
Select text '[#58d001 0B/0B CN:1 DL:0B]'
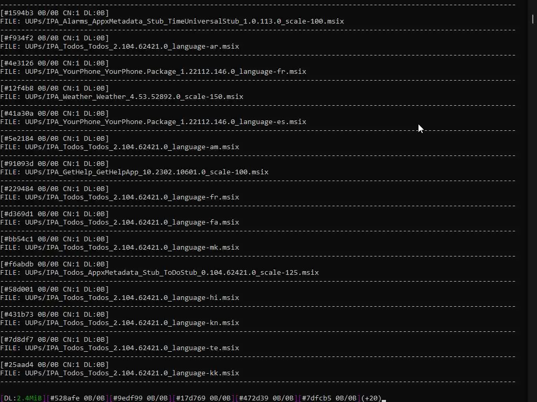tap(55, 289)
